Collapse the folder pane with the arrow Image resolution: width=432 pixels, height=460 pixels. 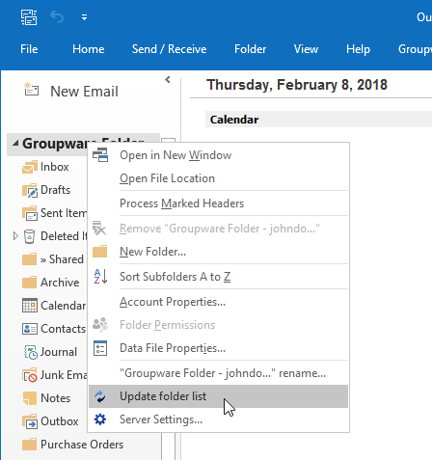(168, 80)
